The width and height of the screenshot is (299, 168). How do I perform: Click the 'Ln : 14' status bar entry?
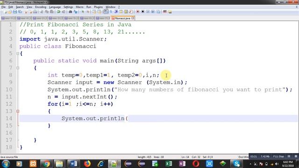click(x=185, y=157)
